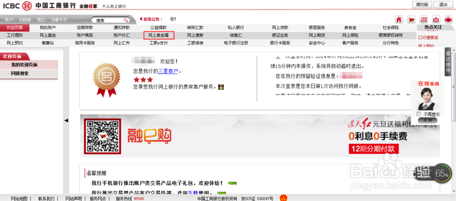456x201 pixels.
Task: Open the 定期存款 menu
Action: click(85, 28)
